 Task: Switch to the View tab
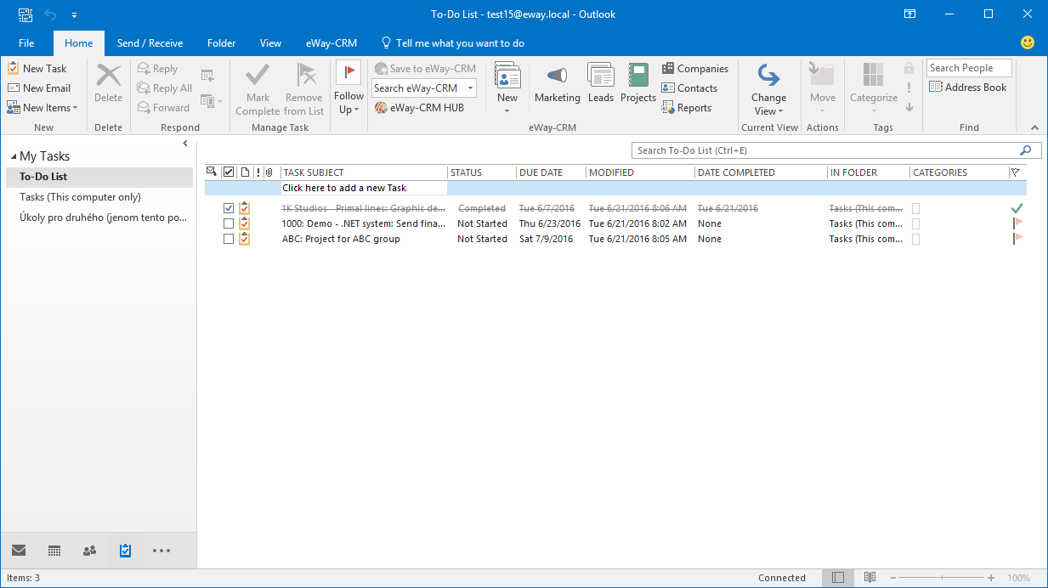point(270,43)
